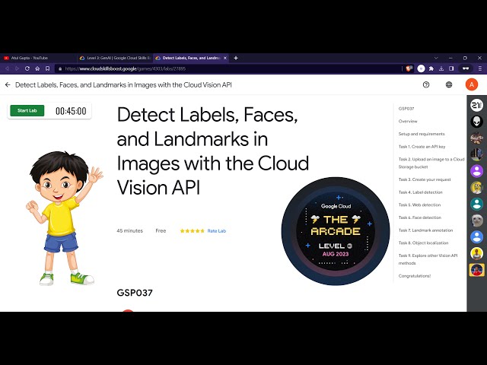Reload the page with the refresh icon

pos(27,68)
